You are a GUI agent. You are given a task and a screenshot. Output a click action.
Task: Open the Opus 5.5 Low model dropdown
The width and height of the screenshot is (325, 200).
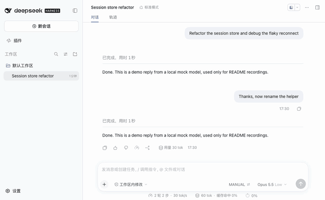272,185
